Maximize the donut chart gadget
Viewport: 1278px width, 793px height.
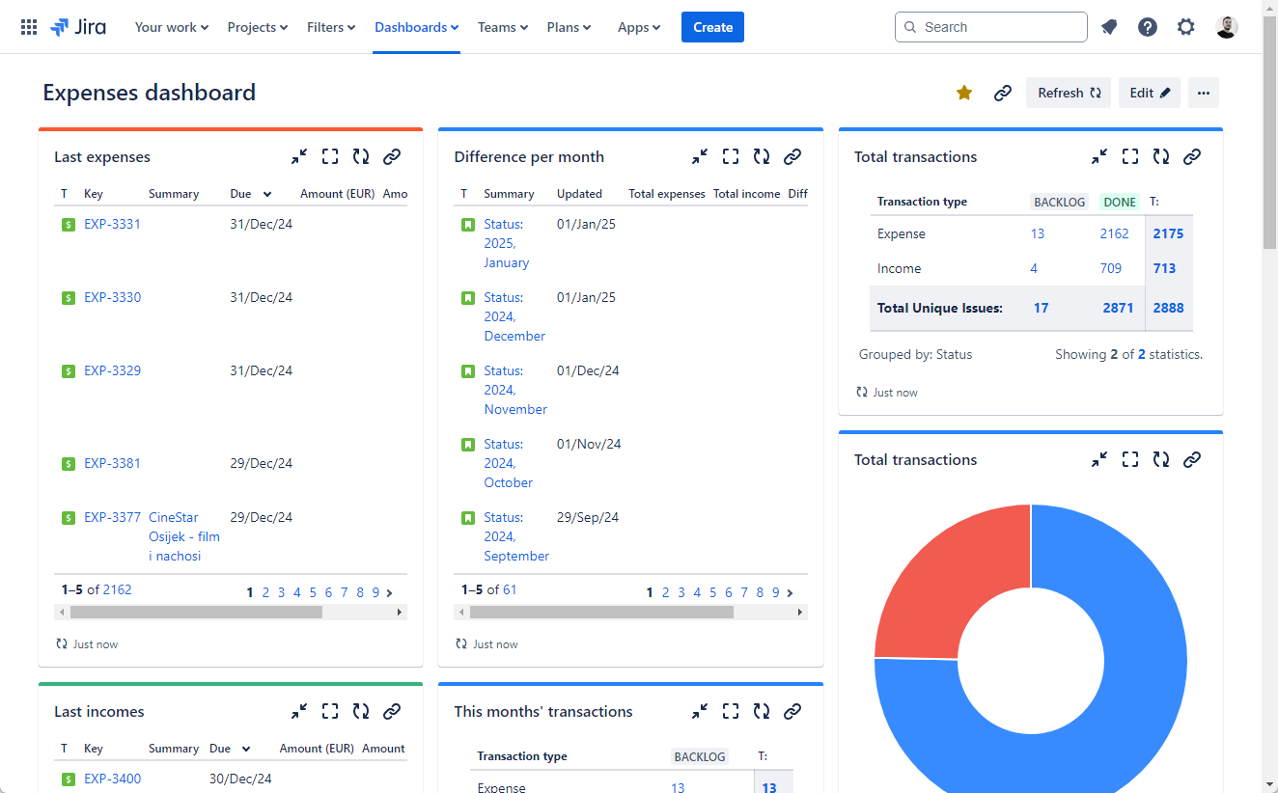(x=1129, y=459)
